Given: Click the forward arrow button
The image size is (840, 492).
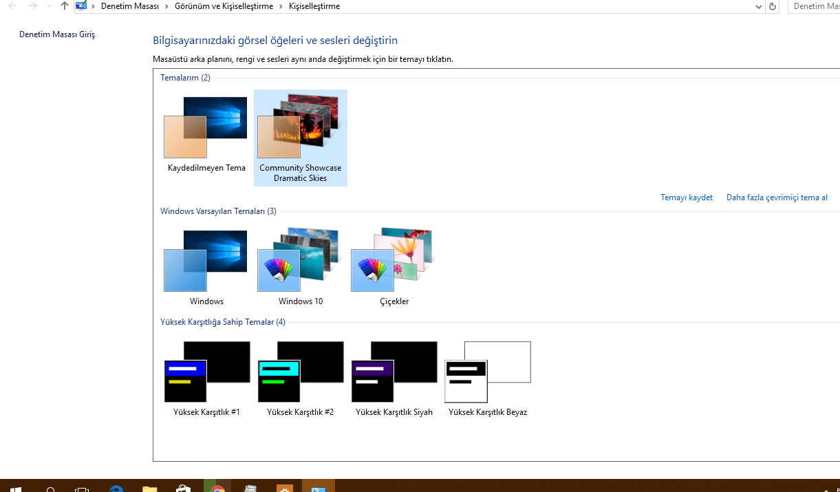Looking at the screenshot, I should [x=33, y=6].
